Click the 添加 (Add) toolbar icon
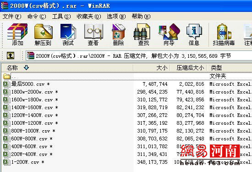252x172 pixels. click(x=17, y=32)
